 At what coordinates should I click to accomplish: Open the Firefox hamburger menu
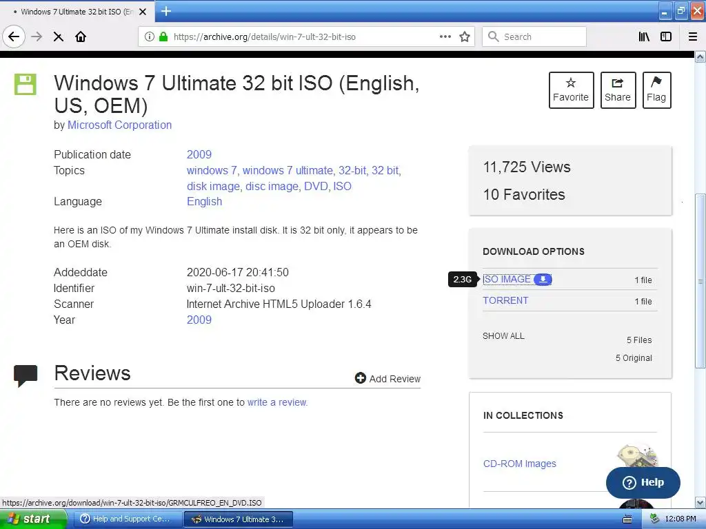[692, 37]
